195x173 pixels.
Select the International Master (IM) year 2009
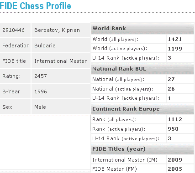pyautogui.click(x=175, y=160)
